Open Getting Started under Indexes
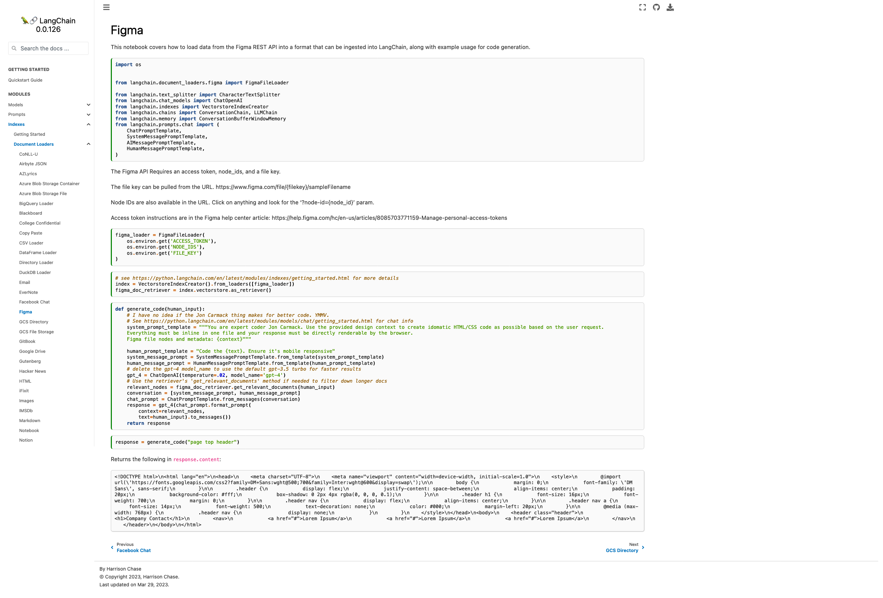This screenshot has height=598, width=883. click(29, 134)
